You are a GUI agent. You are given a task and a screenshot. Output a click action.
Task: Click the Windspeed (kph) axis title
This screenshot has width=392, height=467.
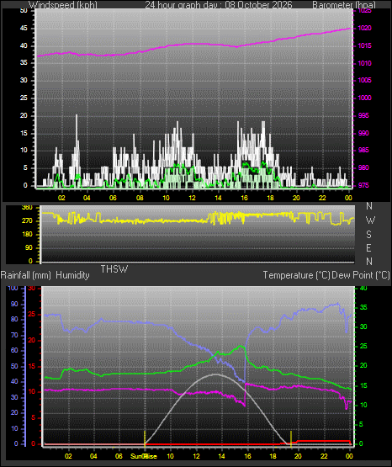click(63, 4)
